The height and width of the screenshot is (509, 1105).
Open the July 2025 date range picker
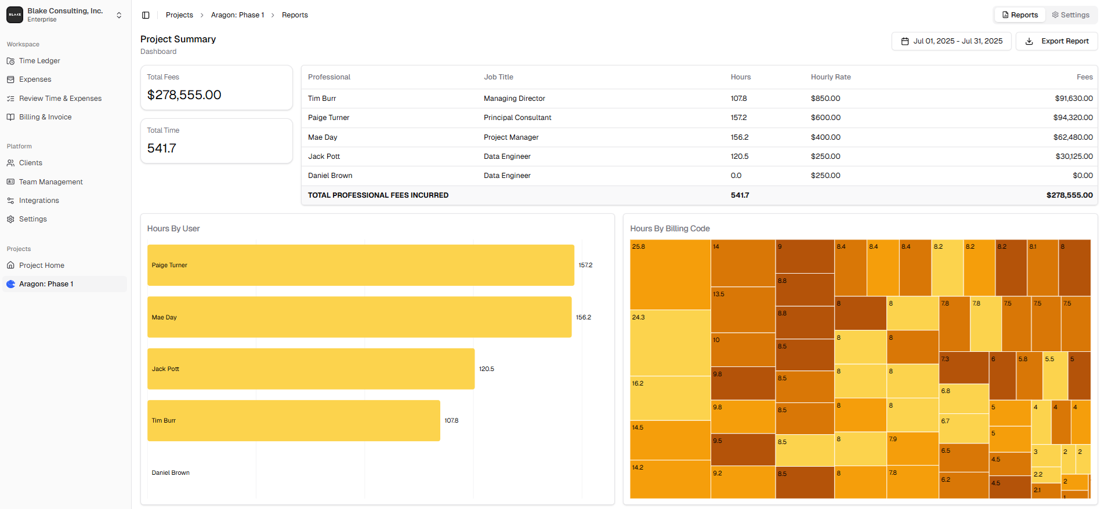951,41
